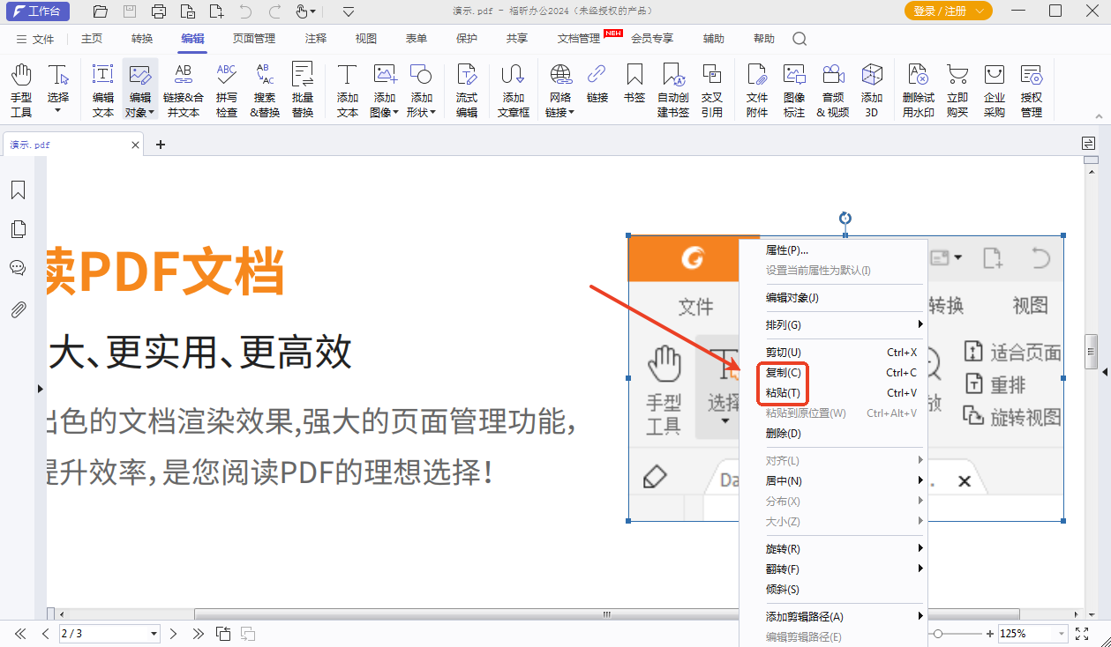Toggle the bookmarks panel in left sidebar
The image size is (1111, 647).
click(x=18, y=190)
